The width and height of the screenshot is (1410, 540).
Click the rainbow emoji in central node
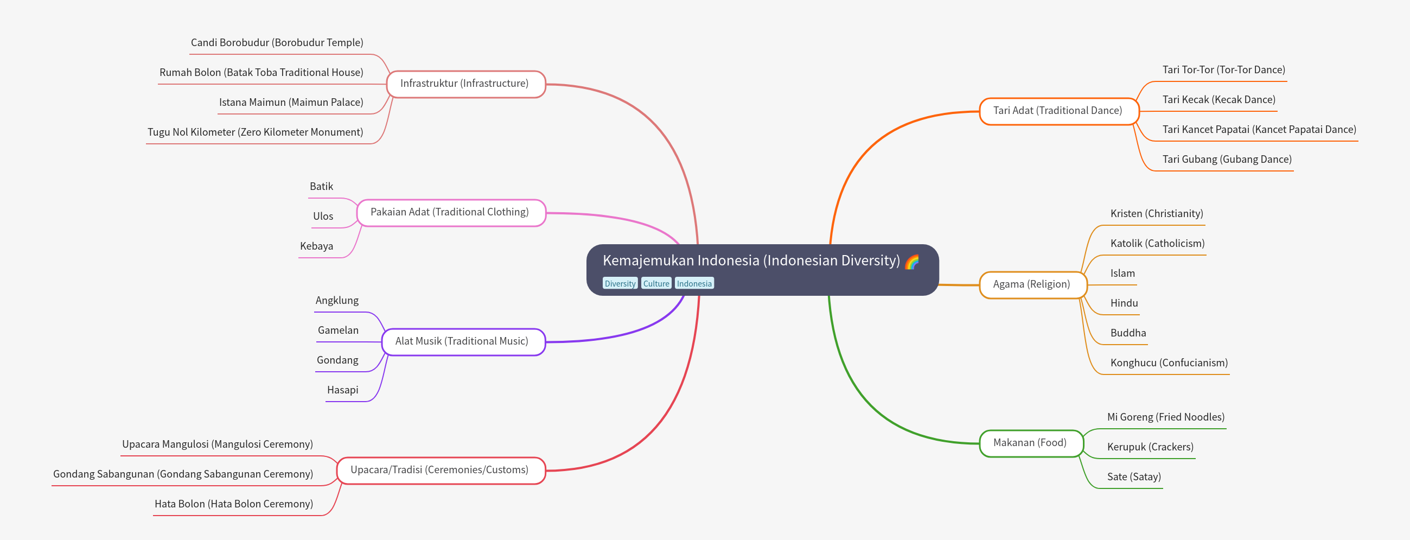pyautogui.click(x=912, y=261)
